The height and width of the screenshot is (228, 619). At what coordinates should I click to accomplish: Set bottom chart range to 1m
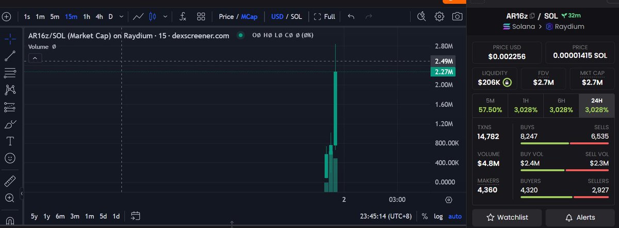89,217
